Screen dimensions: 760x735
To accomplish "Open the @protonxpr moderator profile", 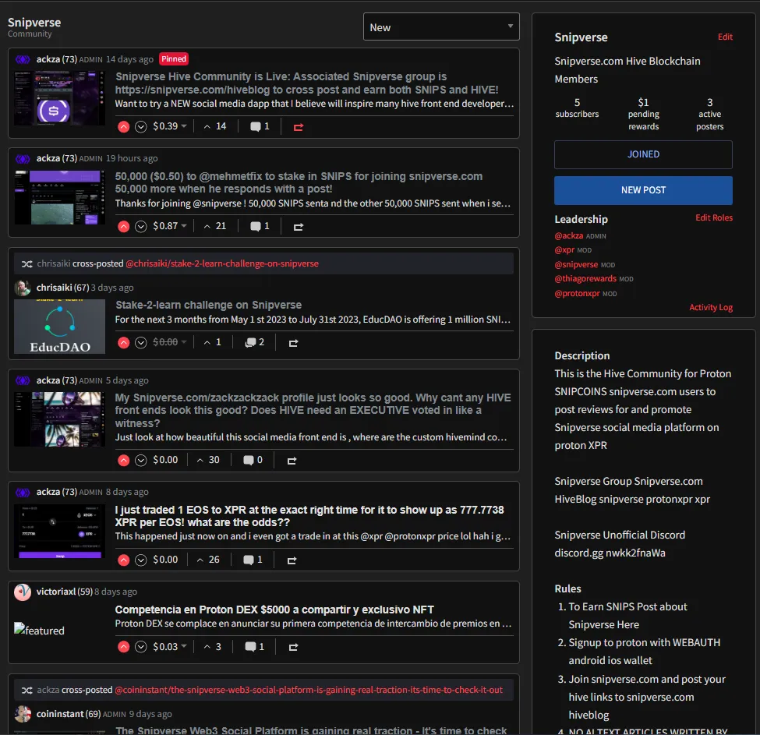I will pos(578,293).
